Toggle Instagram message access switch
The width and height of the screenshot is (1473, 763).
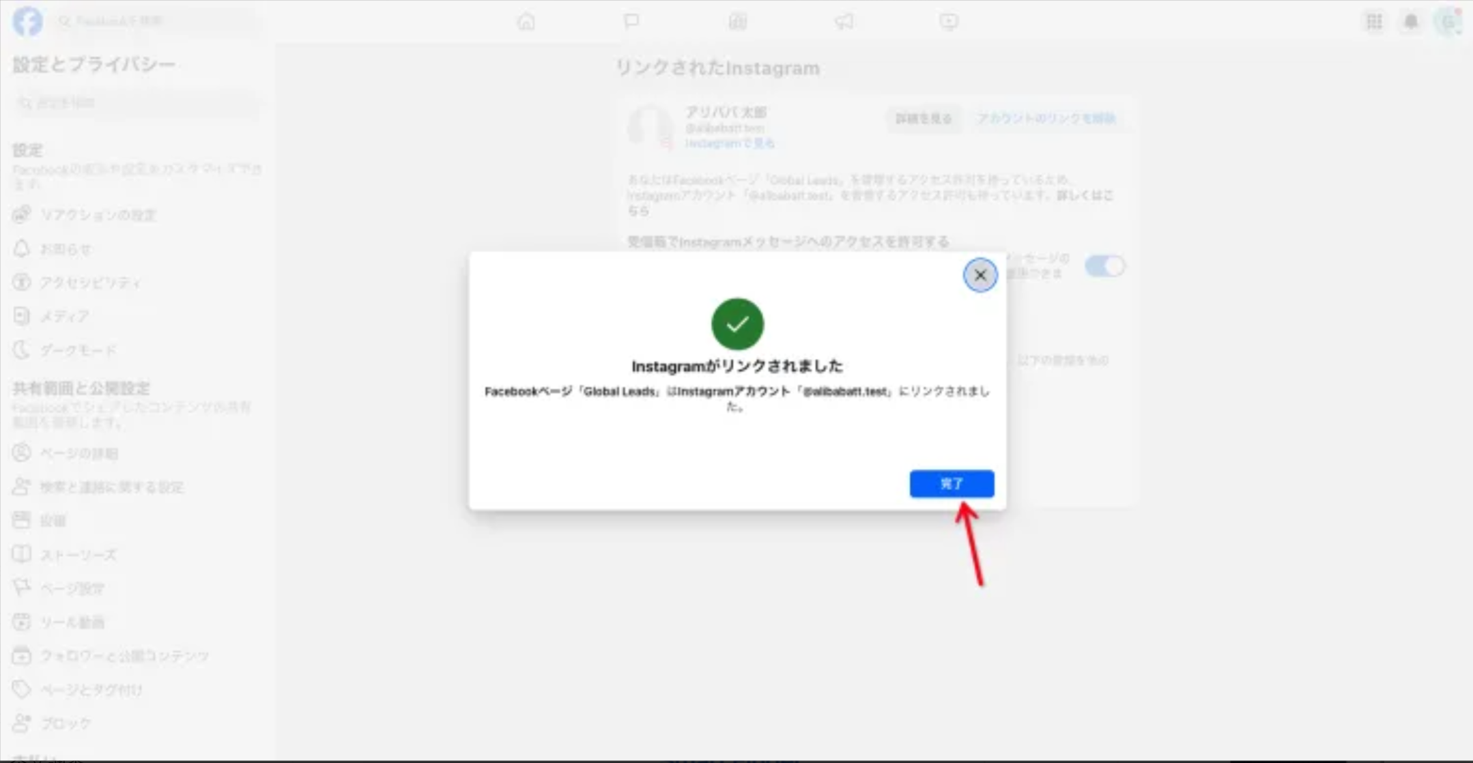click(x=1104, y=265)
